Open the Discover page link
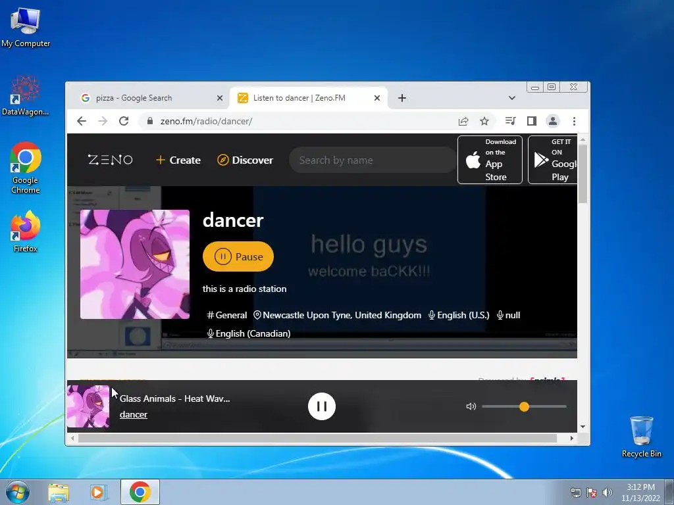Screen dimensions: 674x505 [245, 160]
